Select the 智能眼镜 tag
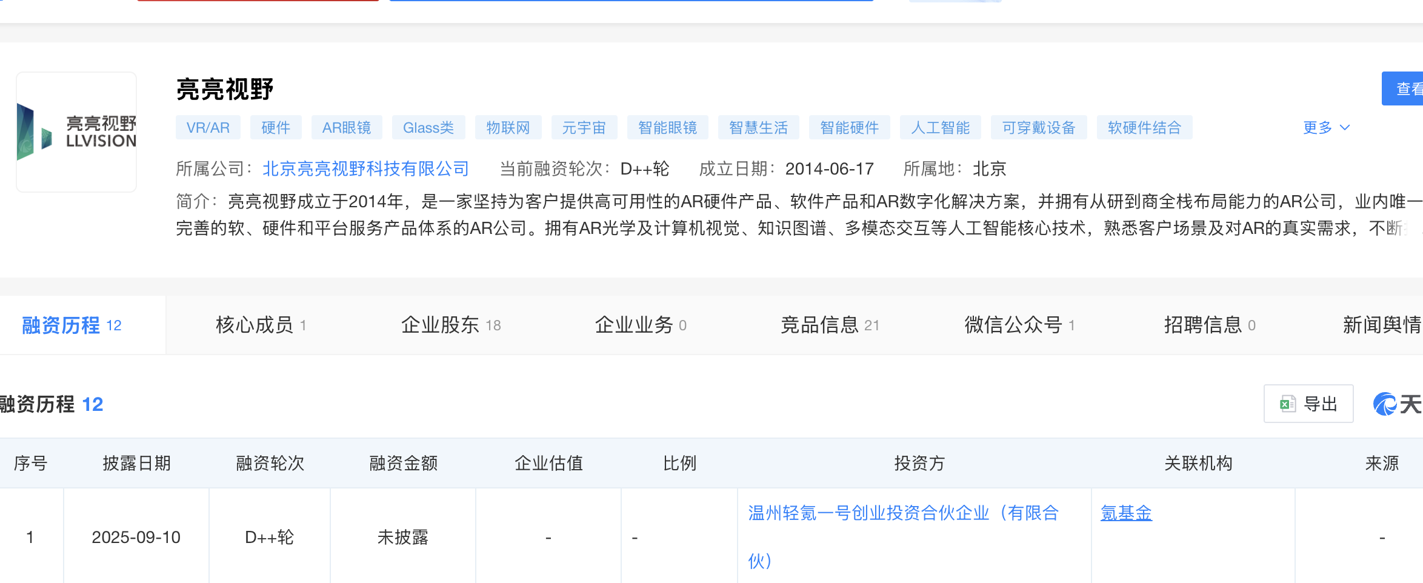 (668, 128)
